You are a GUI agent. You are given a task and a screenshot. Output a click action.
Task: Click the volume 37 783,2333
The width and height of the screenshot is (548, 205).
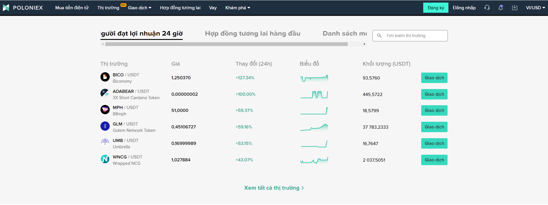[375, 127]
